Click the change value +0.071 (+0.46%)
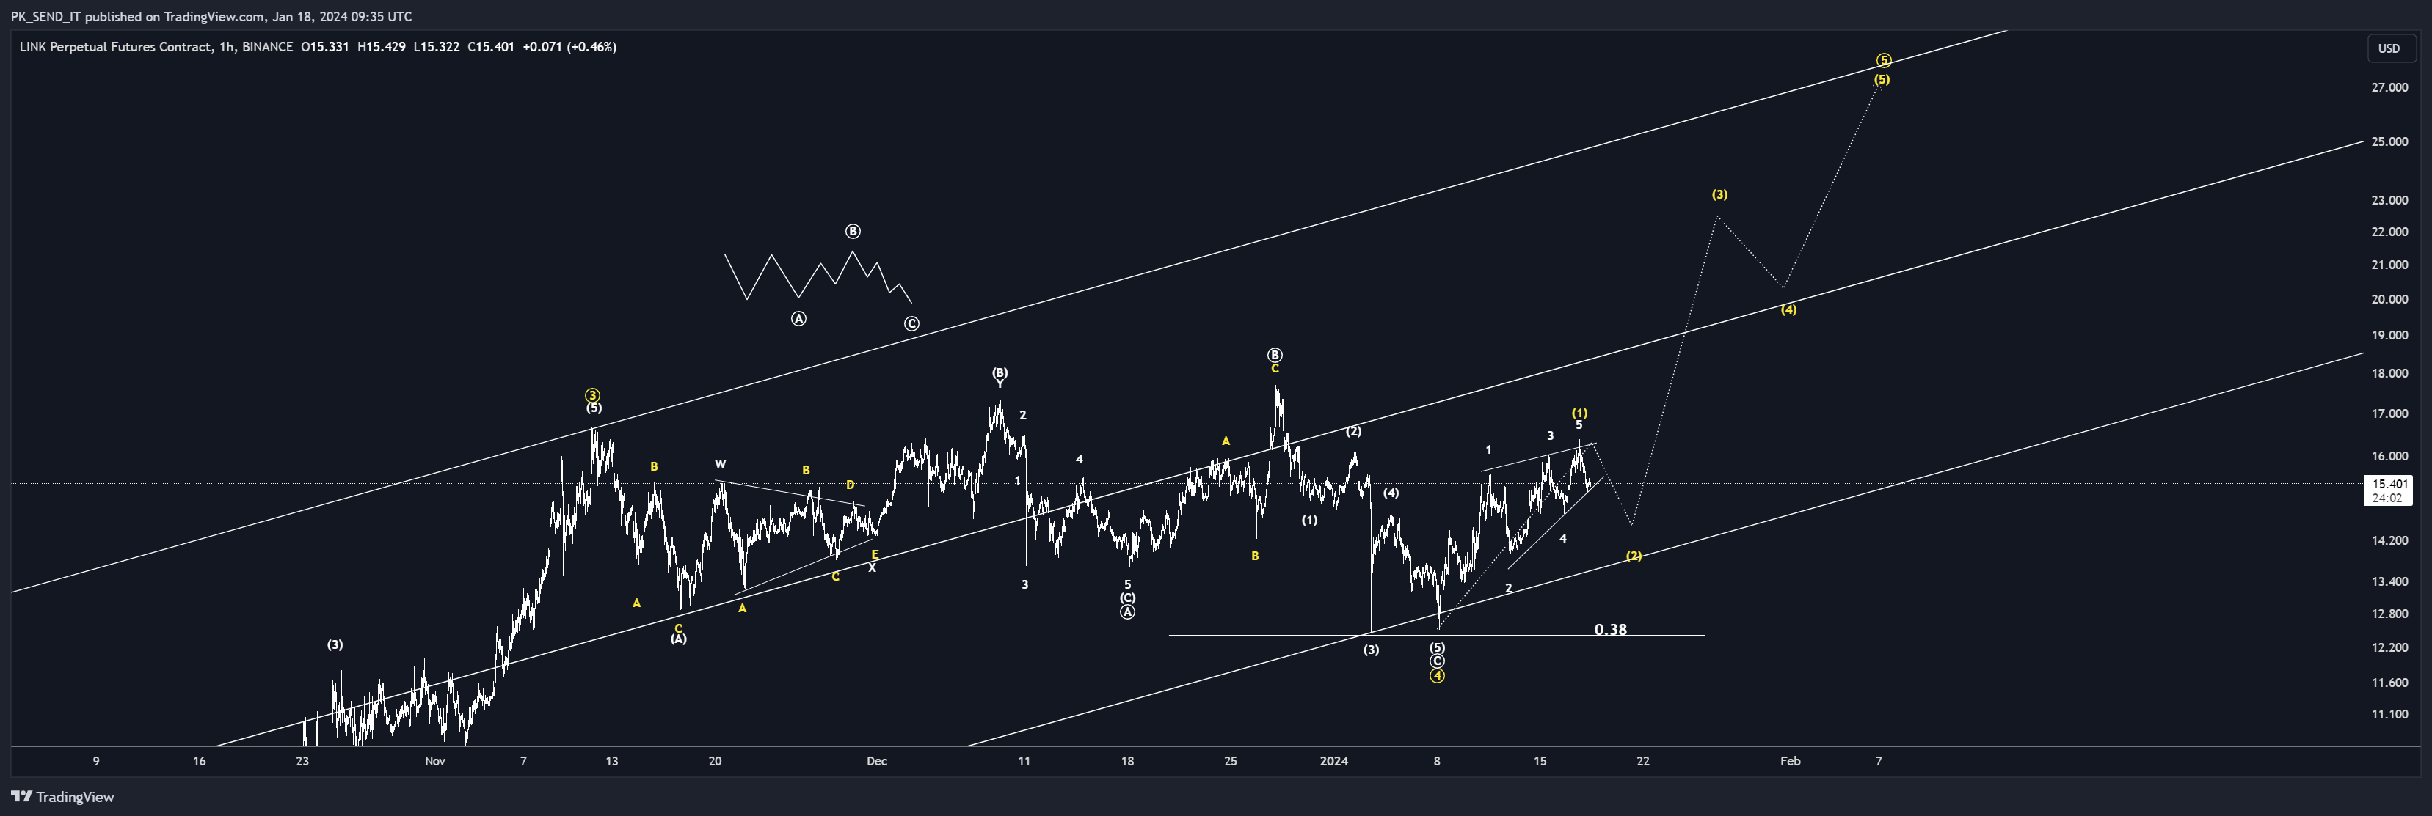 [569, 46]
